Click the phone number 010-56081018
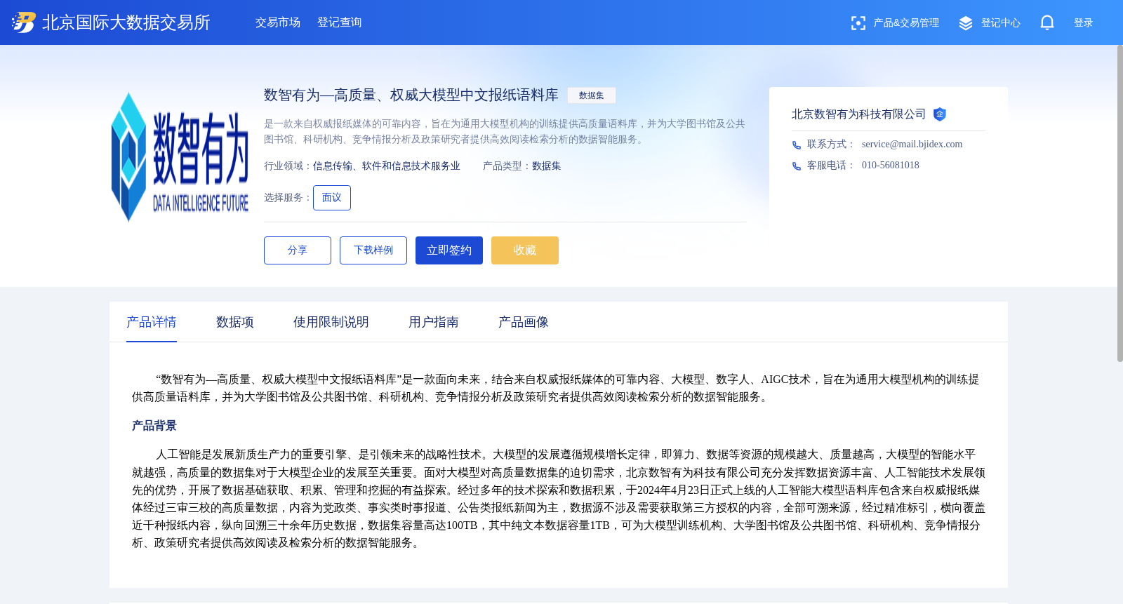Viewport: 1123px width, 604px height. [x=891, y=166]
